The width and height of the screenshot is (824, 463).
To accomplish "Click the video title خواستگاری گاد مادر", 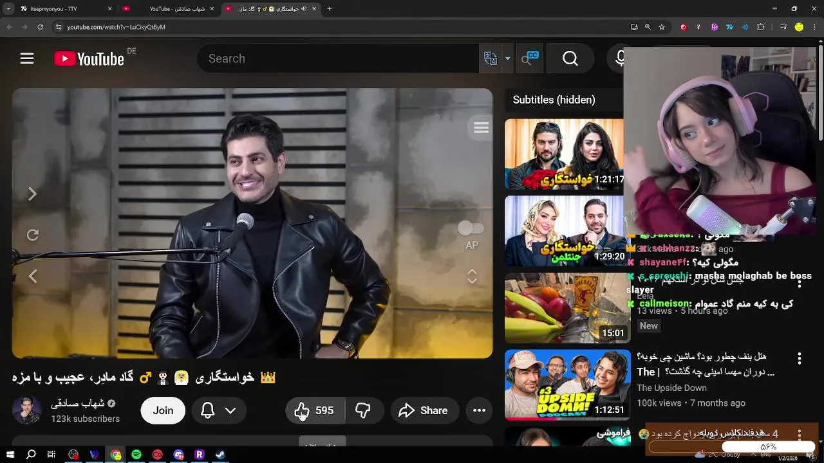I will click(144, 377).
